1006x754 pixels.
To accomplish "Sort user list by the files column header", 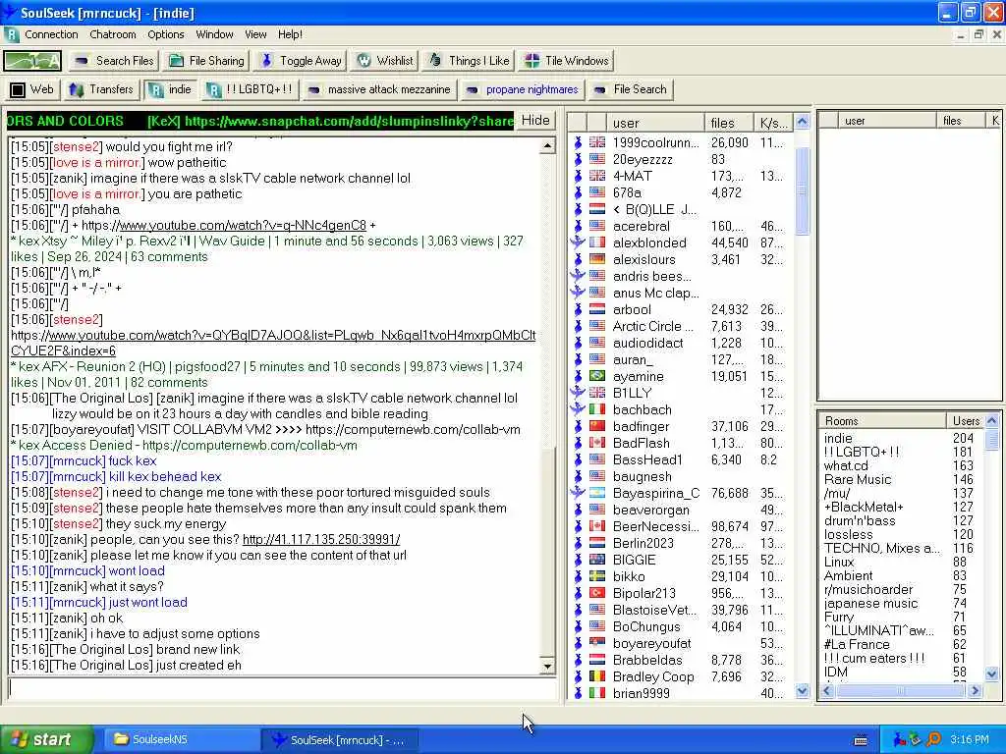I will [729, 122].
